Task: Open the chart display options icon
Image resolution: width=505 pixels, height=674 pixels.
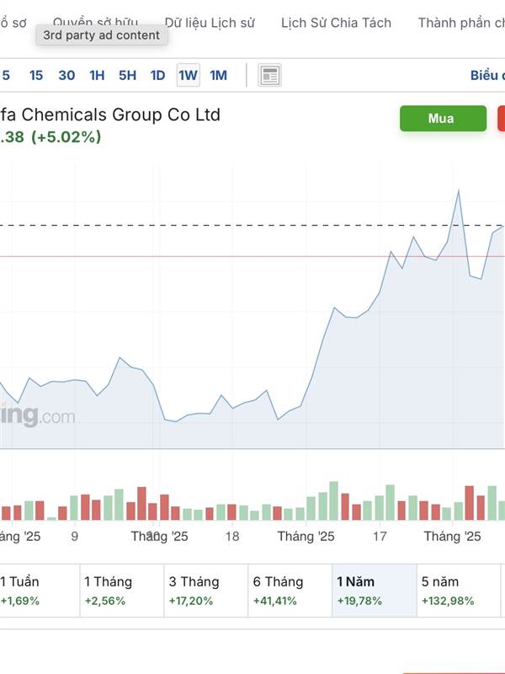Action: [269, 76]
